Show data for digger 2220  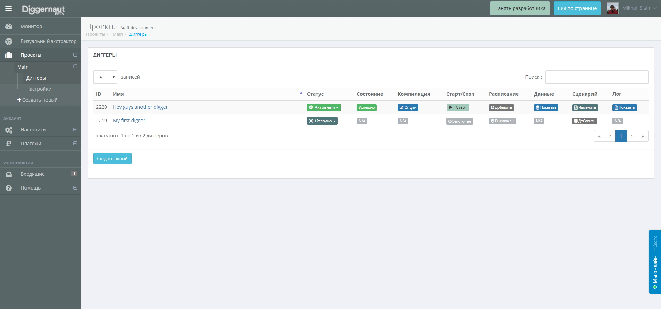tap(546, 107)
